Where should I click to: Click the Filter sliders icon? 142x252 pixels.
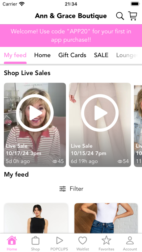[63, 189]
